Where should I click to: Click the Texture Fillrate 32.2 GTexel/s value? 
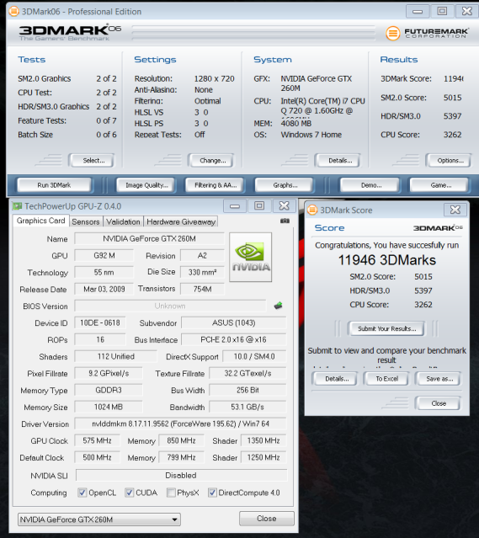pyautogui.click(x=247, y=373)
